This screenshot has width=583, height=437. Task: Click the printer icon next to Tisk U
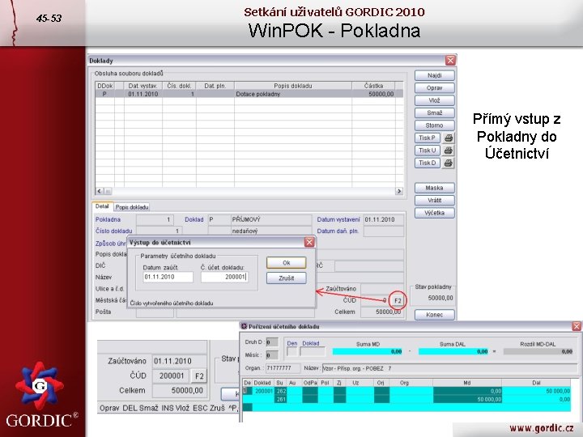[449, 151]
